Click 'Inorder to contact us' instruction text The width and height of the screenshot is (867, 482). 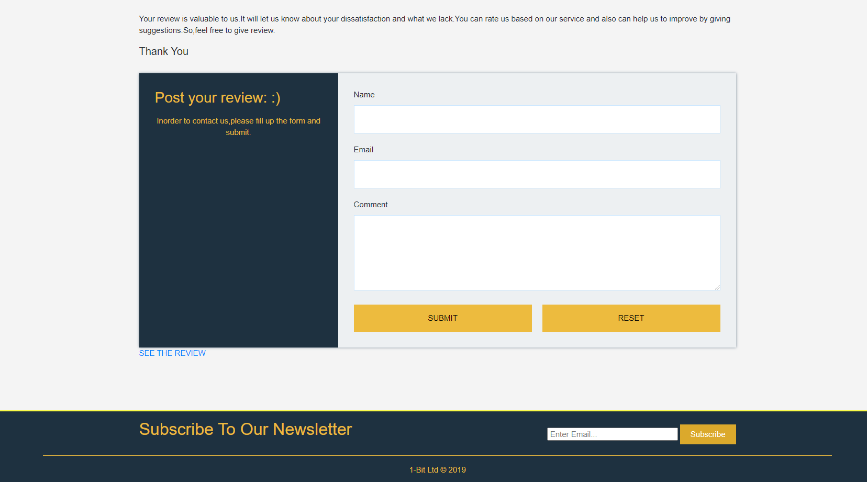click(238, 127)
